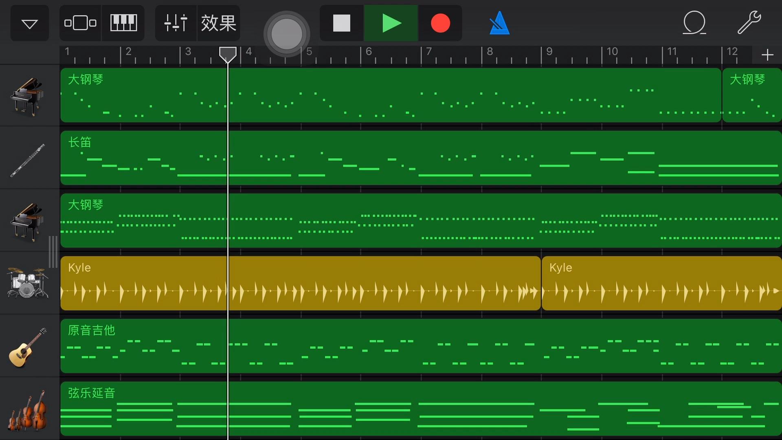Open the navigation dropdown triangle
This screenshot has height=440, width=782.
click(29, 23)
